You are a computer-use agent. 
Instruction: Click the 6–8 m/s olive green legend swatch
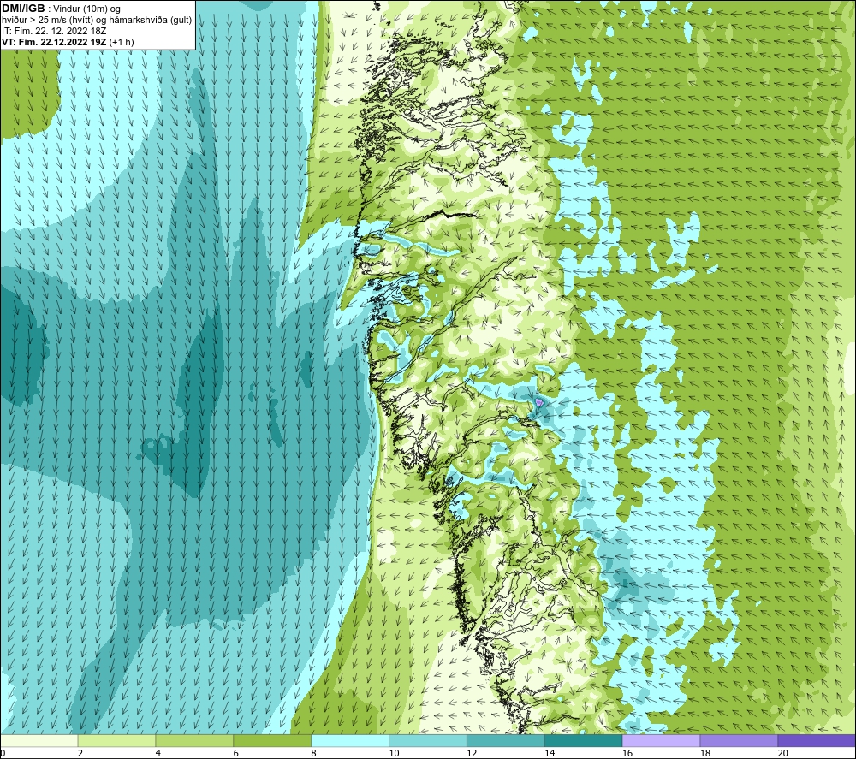point(272,740)
